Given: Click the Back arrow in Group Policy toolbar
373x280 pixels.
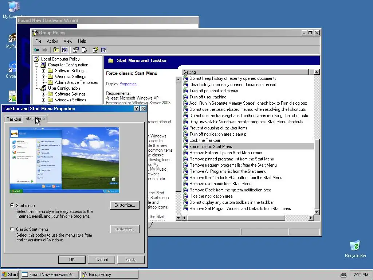Looking at the screenshot, I should pos(36,50).
